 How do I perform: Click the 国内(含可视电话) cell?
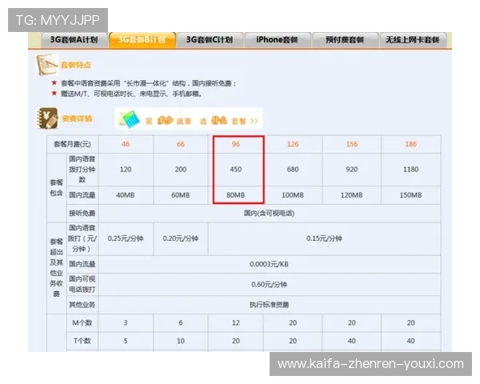270,214
